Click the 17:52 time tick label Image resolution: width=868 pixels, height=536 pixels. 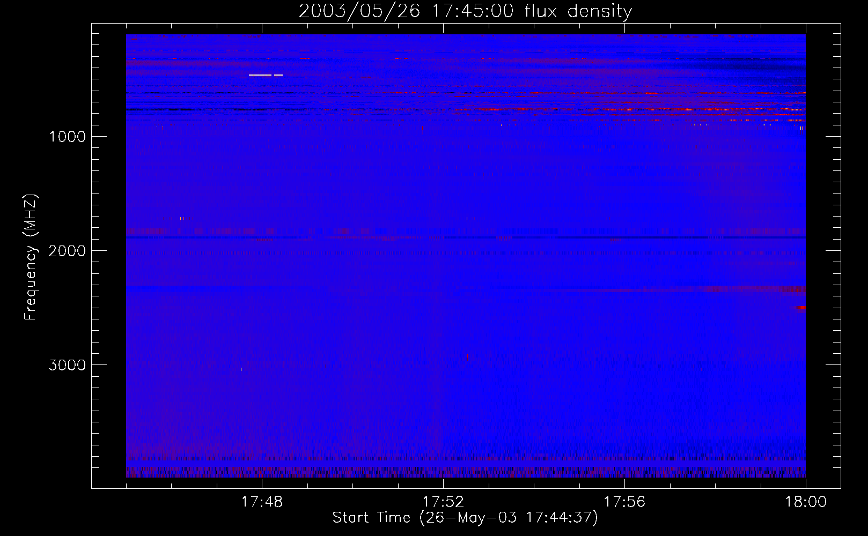pos(443,502)
